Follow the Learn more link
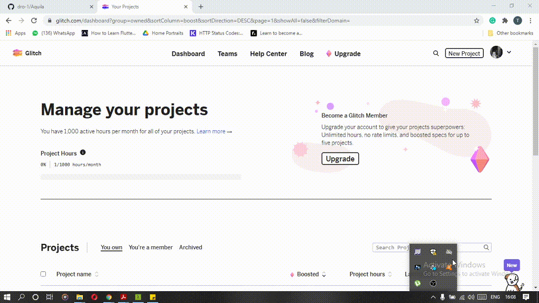 click(x=211, y=131)
